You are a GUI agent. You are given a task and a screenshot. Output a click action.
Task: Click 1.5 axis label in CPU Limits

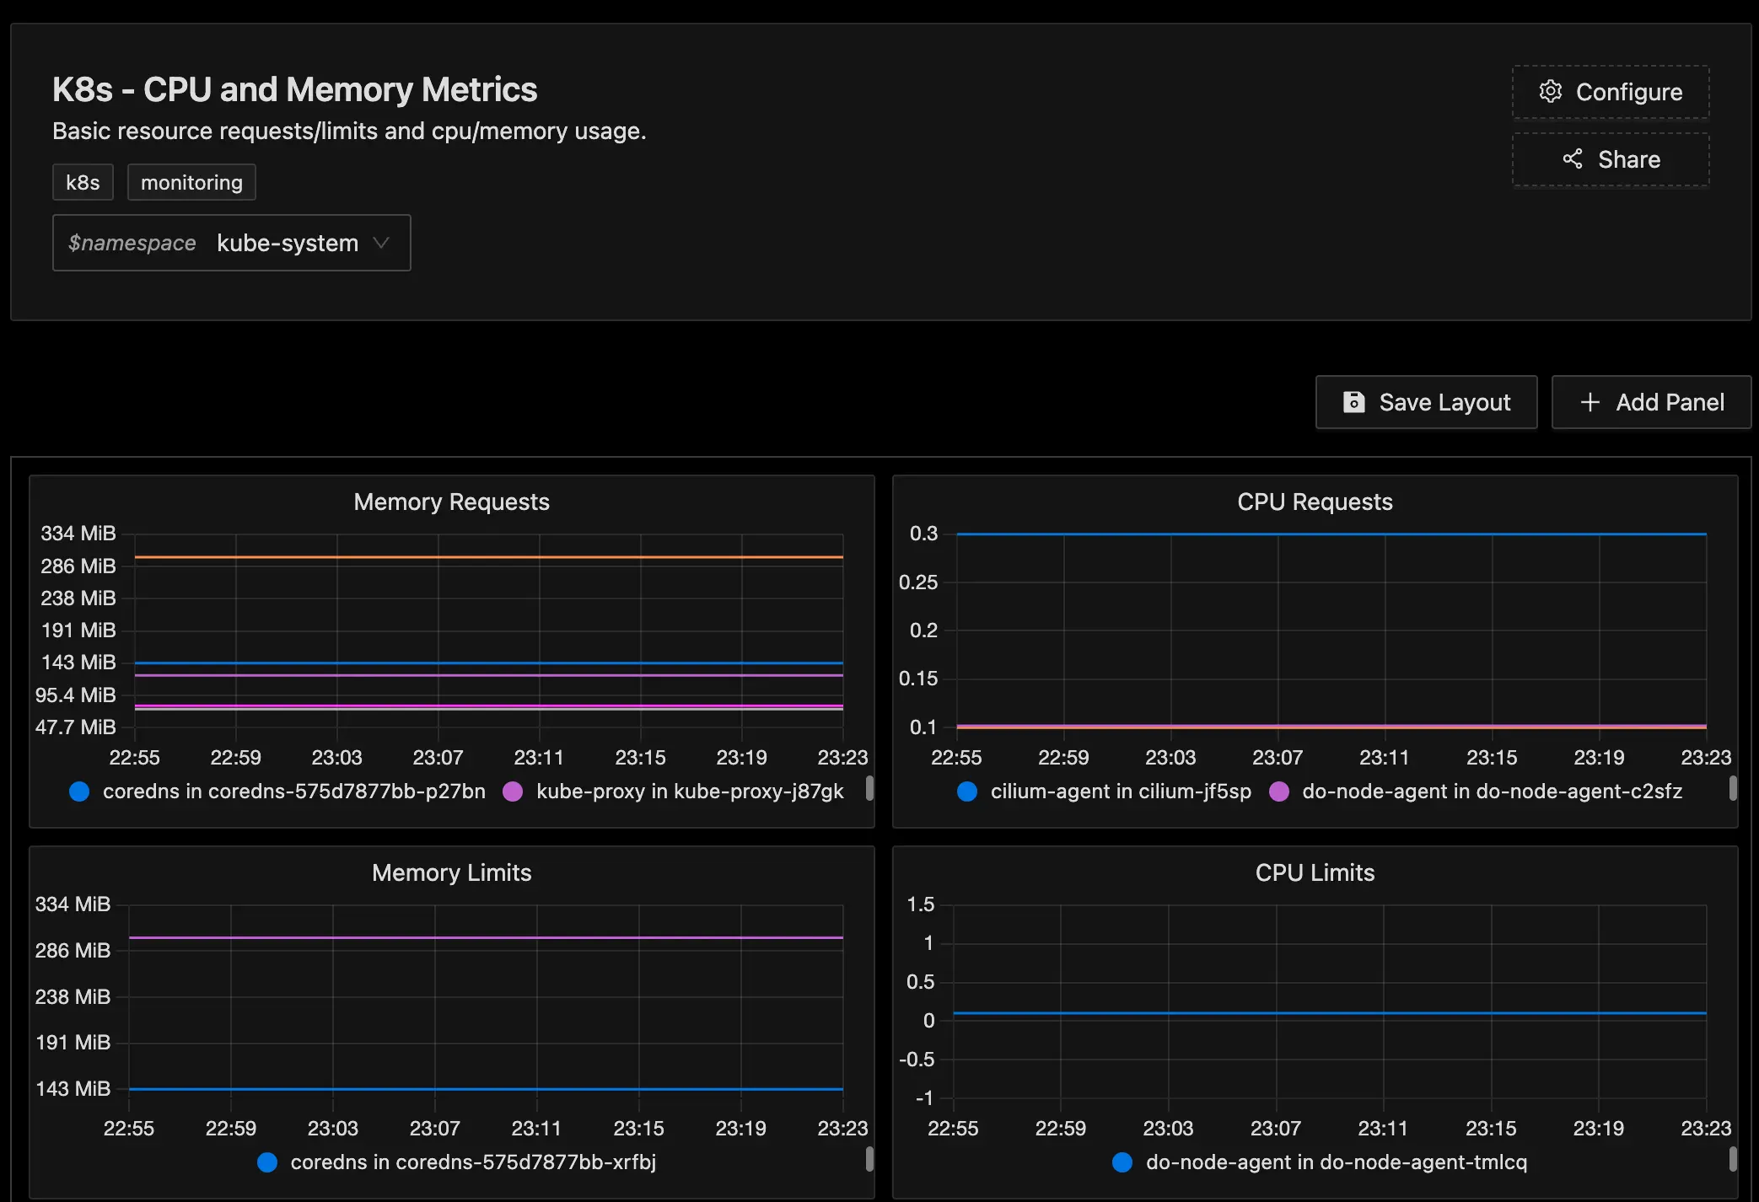[x=920, y=904]
